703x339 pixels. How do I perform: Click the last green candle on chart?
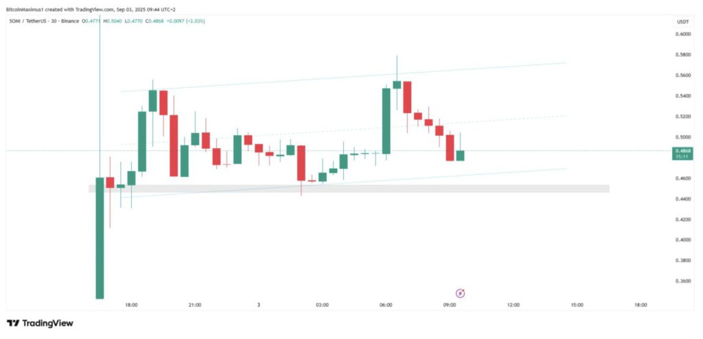460,155
